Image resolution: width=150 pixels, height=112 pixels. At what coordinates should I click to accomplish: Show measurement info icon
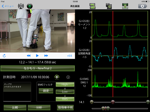coord(68,77)
